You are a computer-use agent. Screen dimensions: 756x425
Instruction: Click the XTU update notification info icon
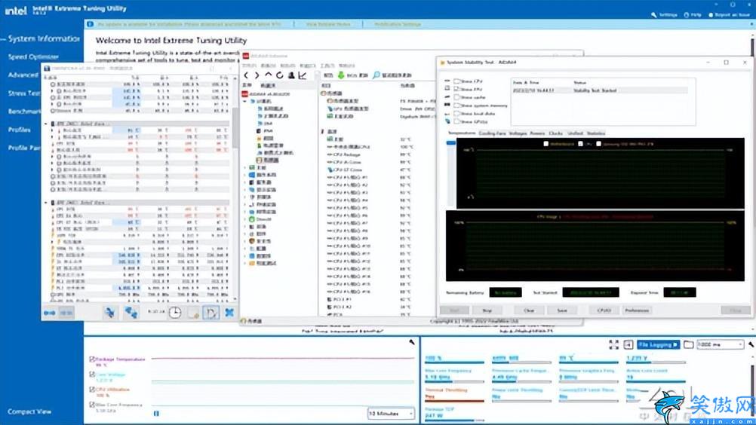tap(90, 24)
